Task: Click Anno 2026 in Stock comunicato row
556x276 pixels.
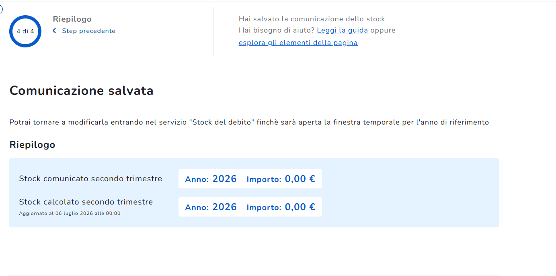Action: coord(211,179)
